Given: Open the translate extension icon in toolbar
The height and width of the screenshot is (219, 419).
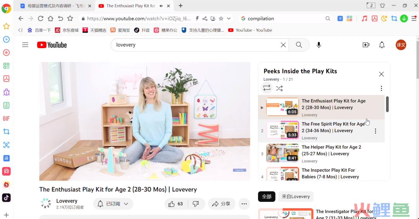Looking at the screenshot, I should 340,19.
